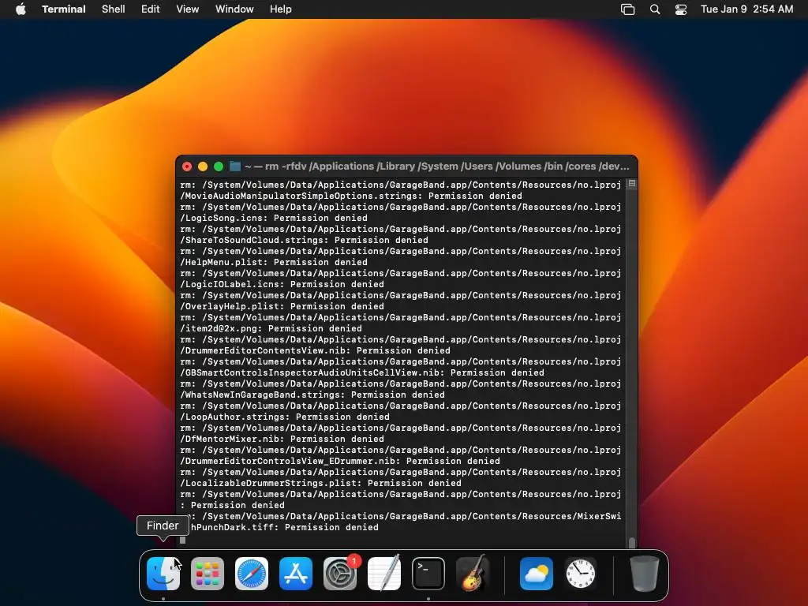Viewport: 808px width, 606px height.
Task: Click the LogicSong.icns permission denied line
Action: (274, 218)
